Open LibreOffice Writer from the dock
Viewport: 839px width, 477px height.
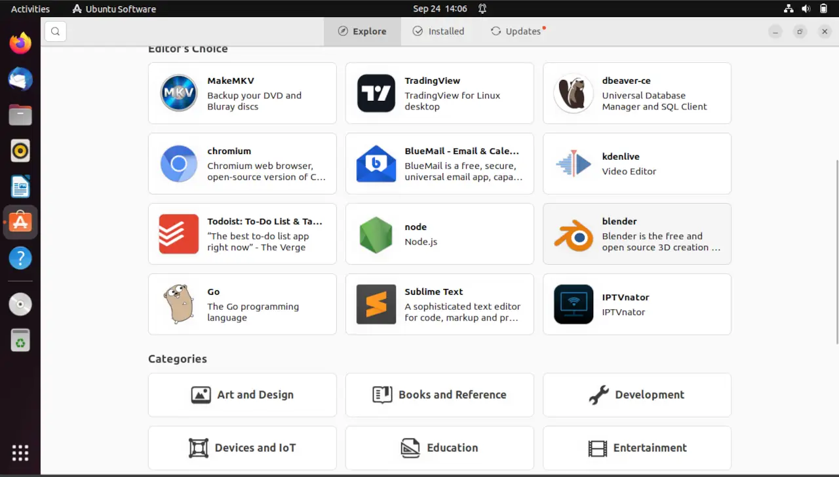pyautogui.click(x=20, y=187)
